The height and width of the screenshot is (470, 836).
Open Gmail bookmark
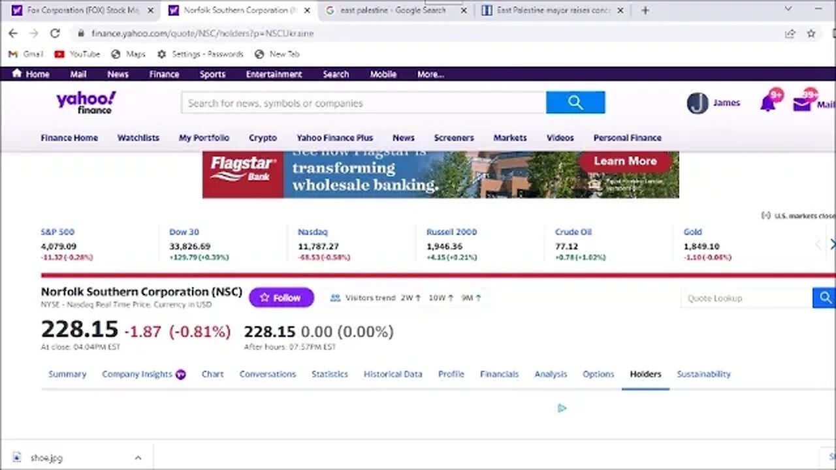pyautogui.click(x=25, y=54)
